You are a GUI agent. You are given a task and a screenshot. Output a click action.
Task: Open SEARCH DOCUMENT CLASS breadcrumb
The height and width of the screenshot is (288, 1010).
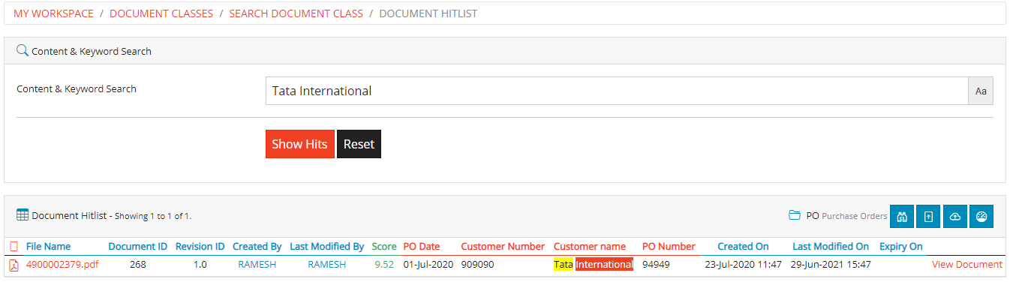(296, 13)
